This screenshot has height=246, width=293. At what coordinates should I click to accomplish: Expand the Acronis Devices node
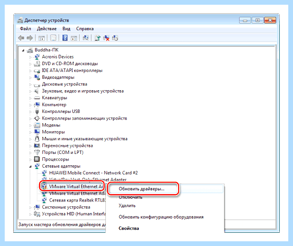pyautogui.click(x=30, y=57)
